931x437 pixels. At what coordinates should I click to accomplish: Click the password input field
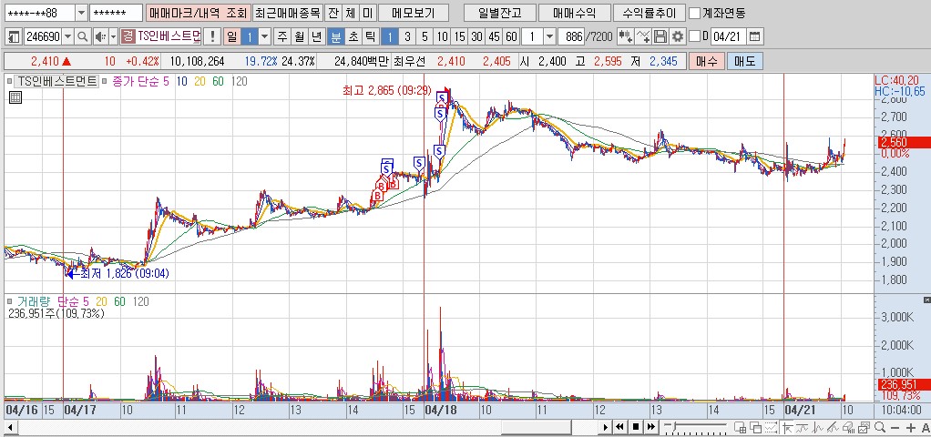(117, 13)
